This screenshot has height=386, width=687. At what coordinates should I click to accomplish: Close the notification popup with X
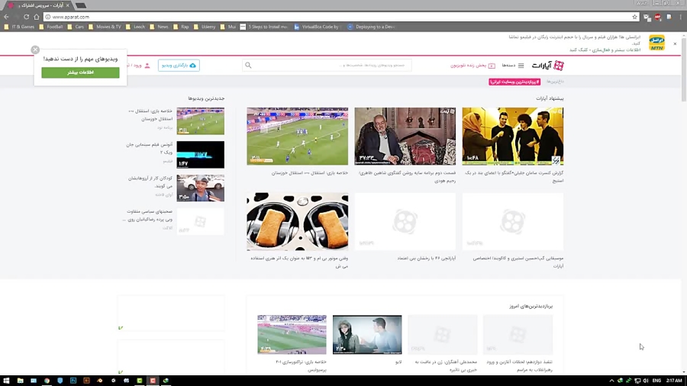pyautogui.click(x=35, y=50)
